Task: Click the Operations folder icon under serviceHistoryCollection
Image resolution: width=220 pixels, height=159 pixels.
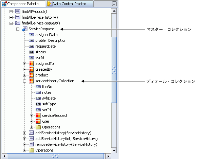Action: pos(38,127)
